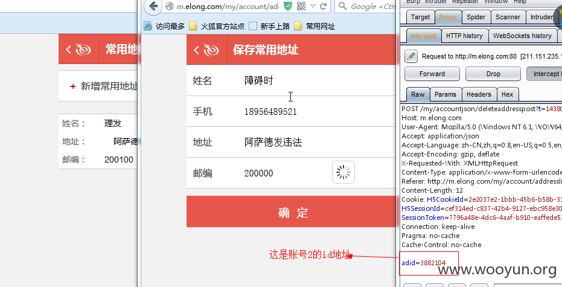Click the plus icon for 新增常用地址
The height and width of the screenshot is (287, 562).
(73, 86)
